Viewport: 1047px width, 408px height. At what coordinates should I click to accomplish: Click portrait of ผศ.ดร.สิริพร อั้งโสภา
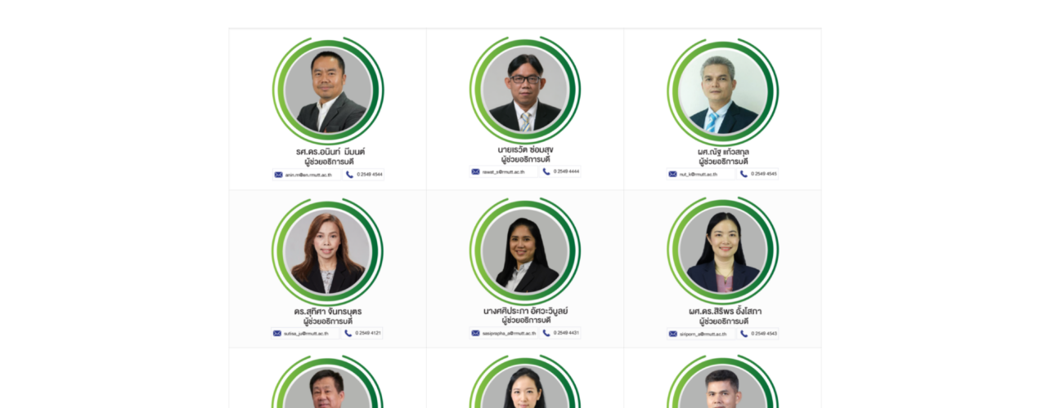(x=723, y=251)
